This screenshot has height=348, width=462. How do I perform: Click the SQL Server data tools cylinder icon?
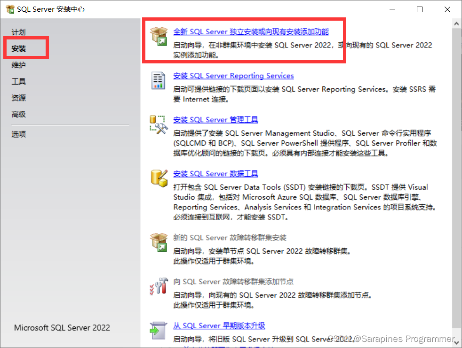(159, 178)
